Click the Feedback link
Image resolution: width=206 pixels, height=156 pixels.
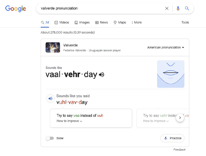179,150
